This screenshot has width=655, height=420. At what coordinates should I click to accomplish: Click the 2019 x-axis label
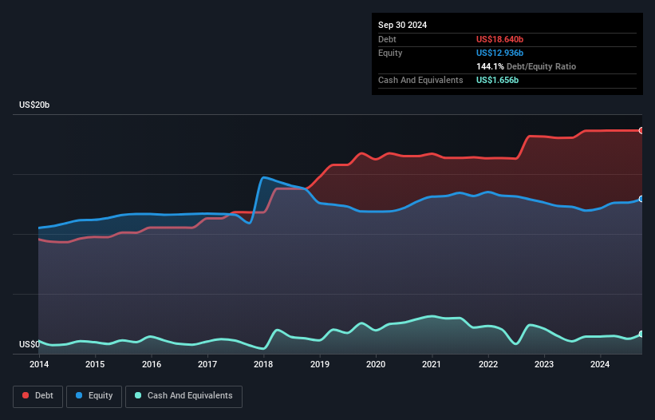320,364
